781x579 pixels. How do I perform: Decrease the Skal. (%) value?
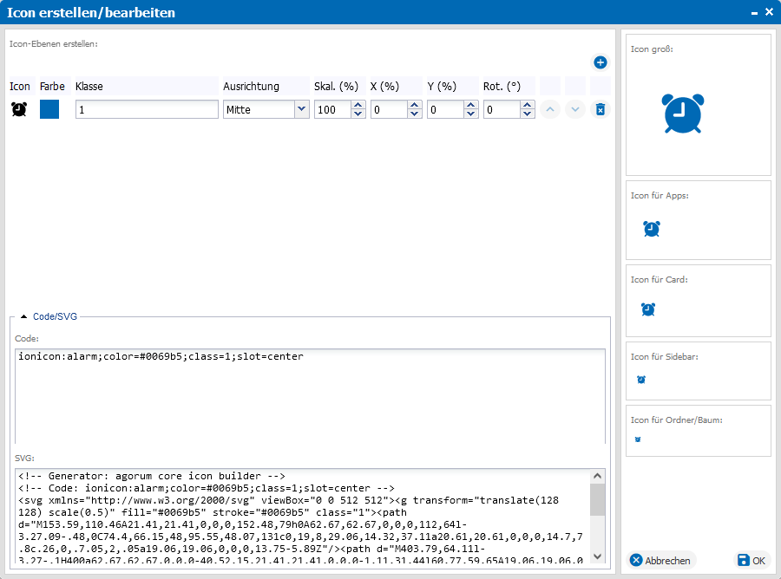pyautogui.click(x=358, y=114)
